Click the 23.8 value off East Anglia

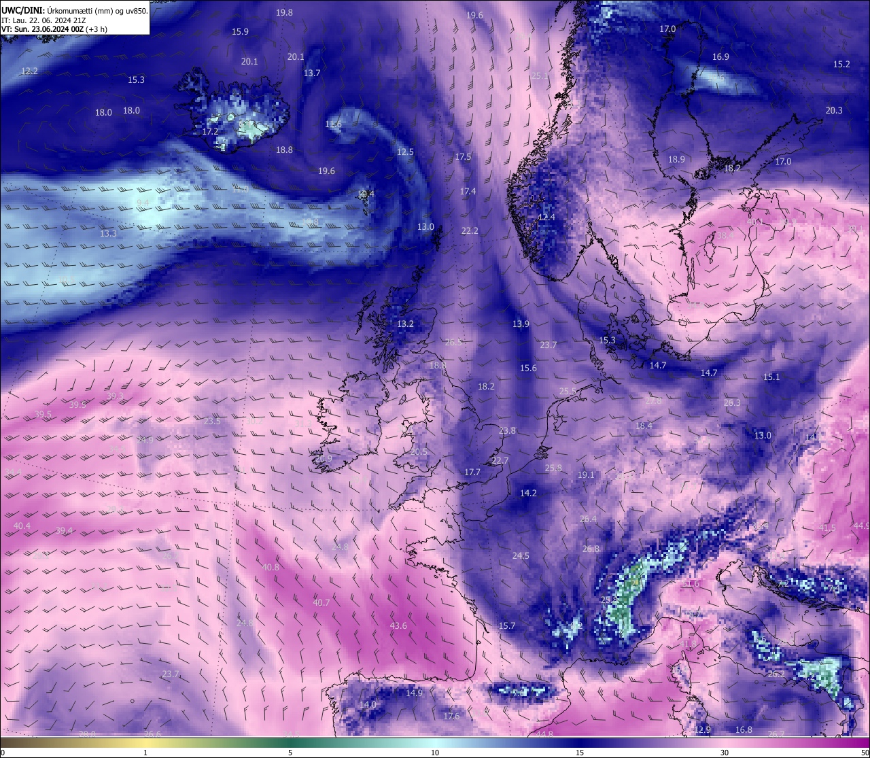pyautogui.click(x=507, y=431)
